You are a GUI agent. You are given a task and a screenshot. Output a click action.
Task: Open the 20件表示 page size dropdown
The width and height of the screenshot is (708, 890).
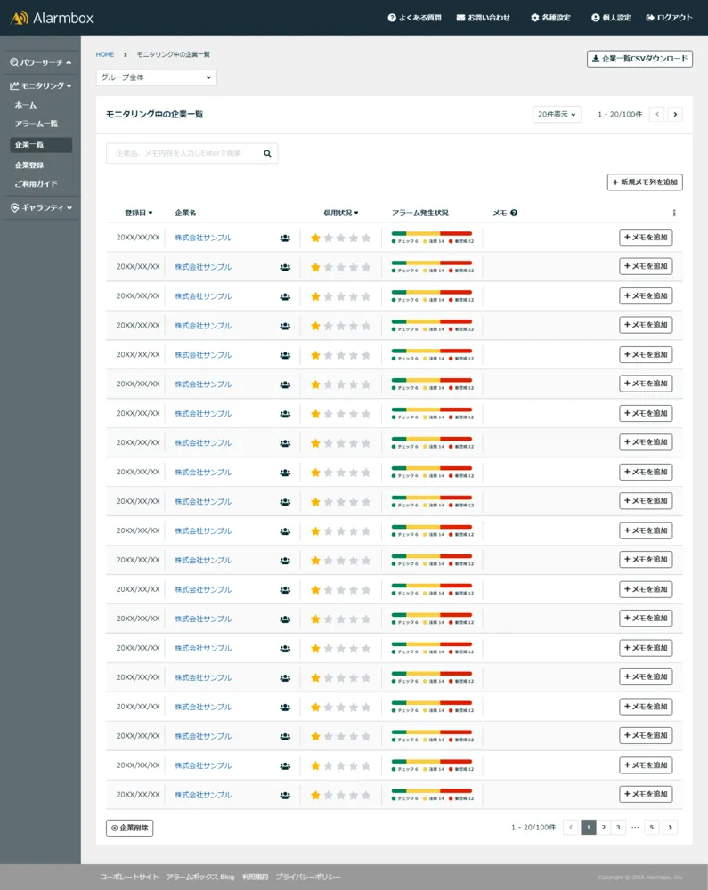[x=557, y=114]
